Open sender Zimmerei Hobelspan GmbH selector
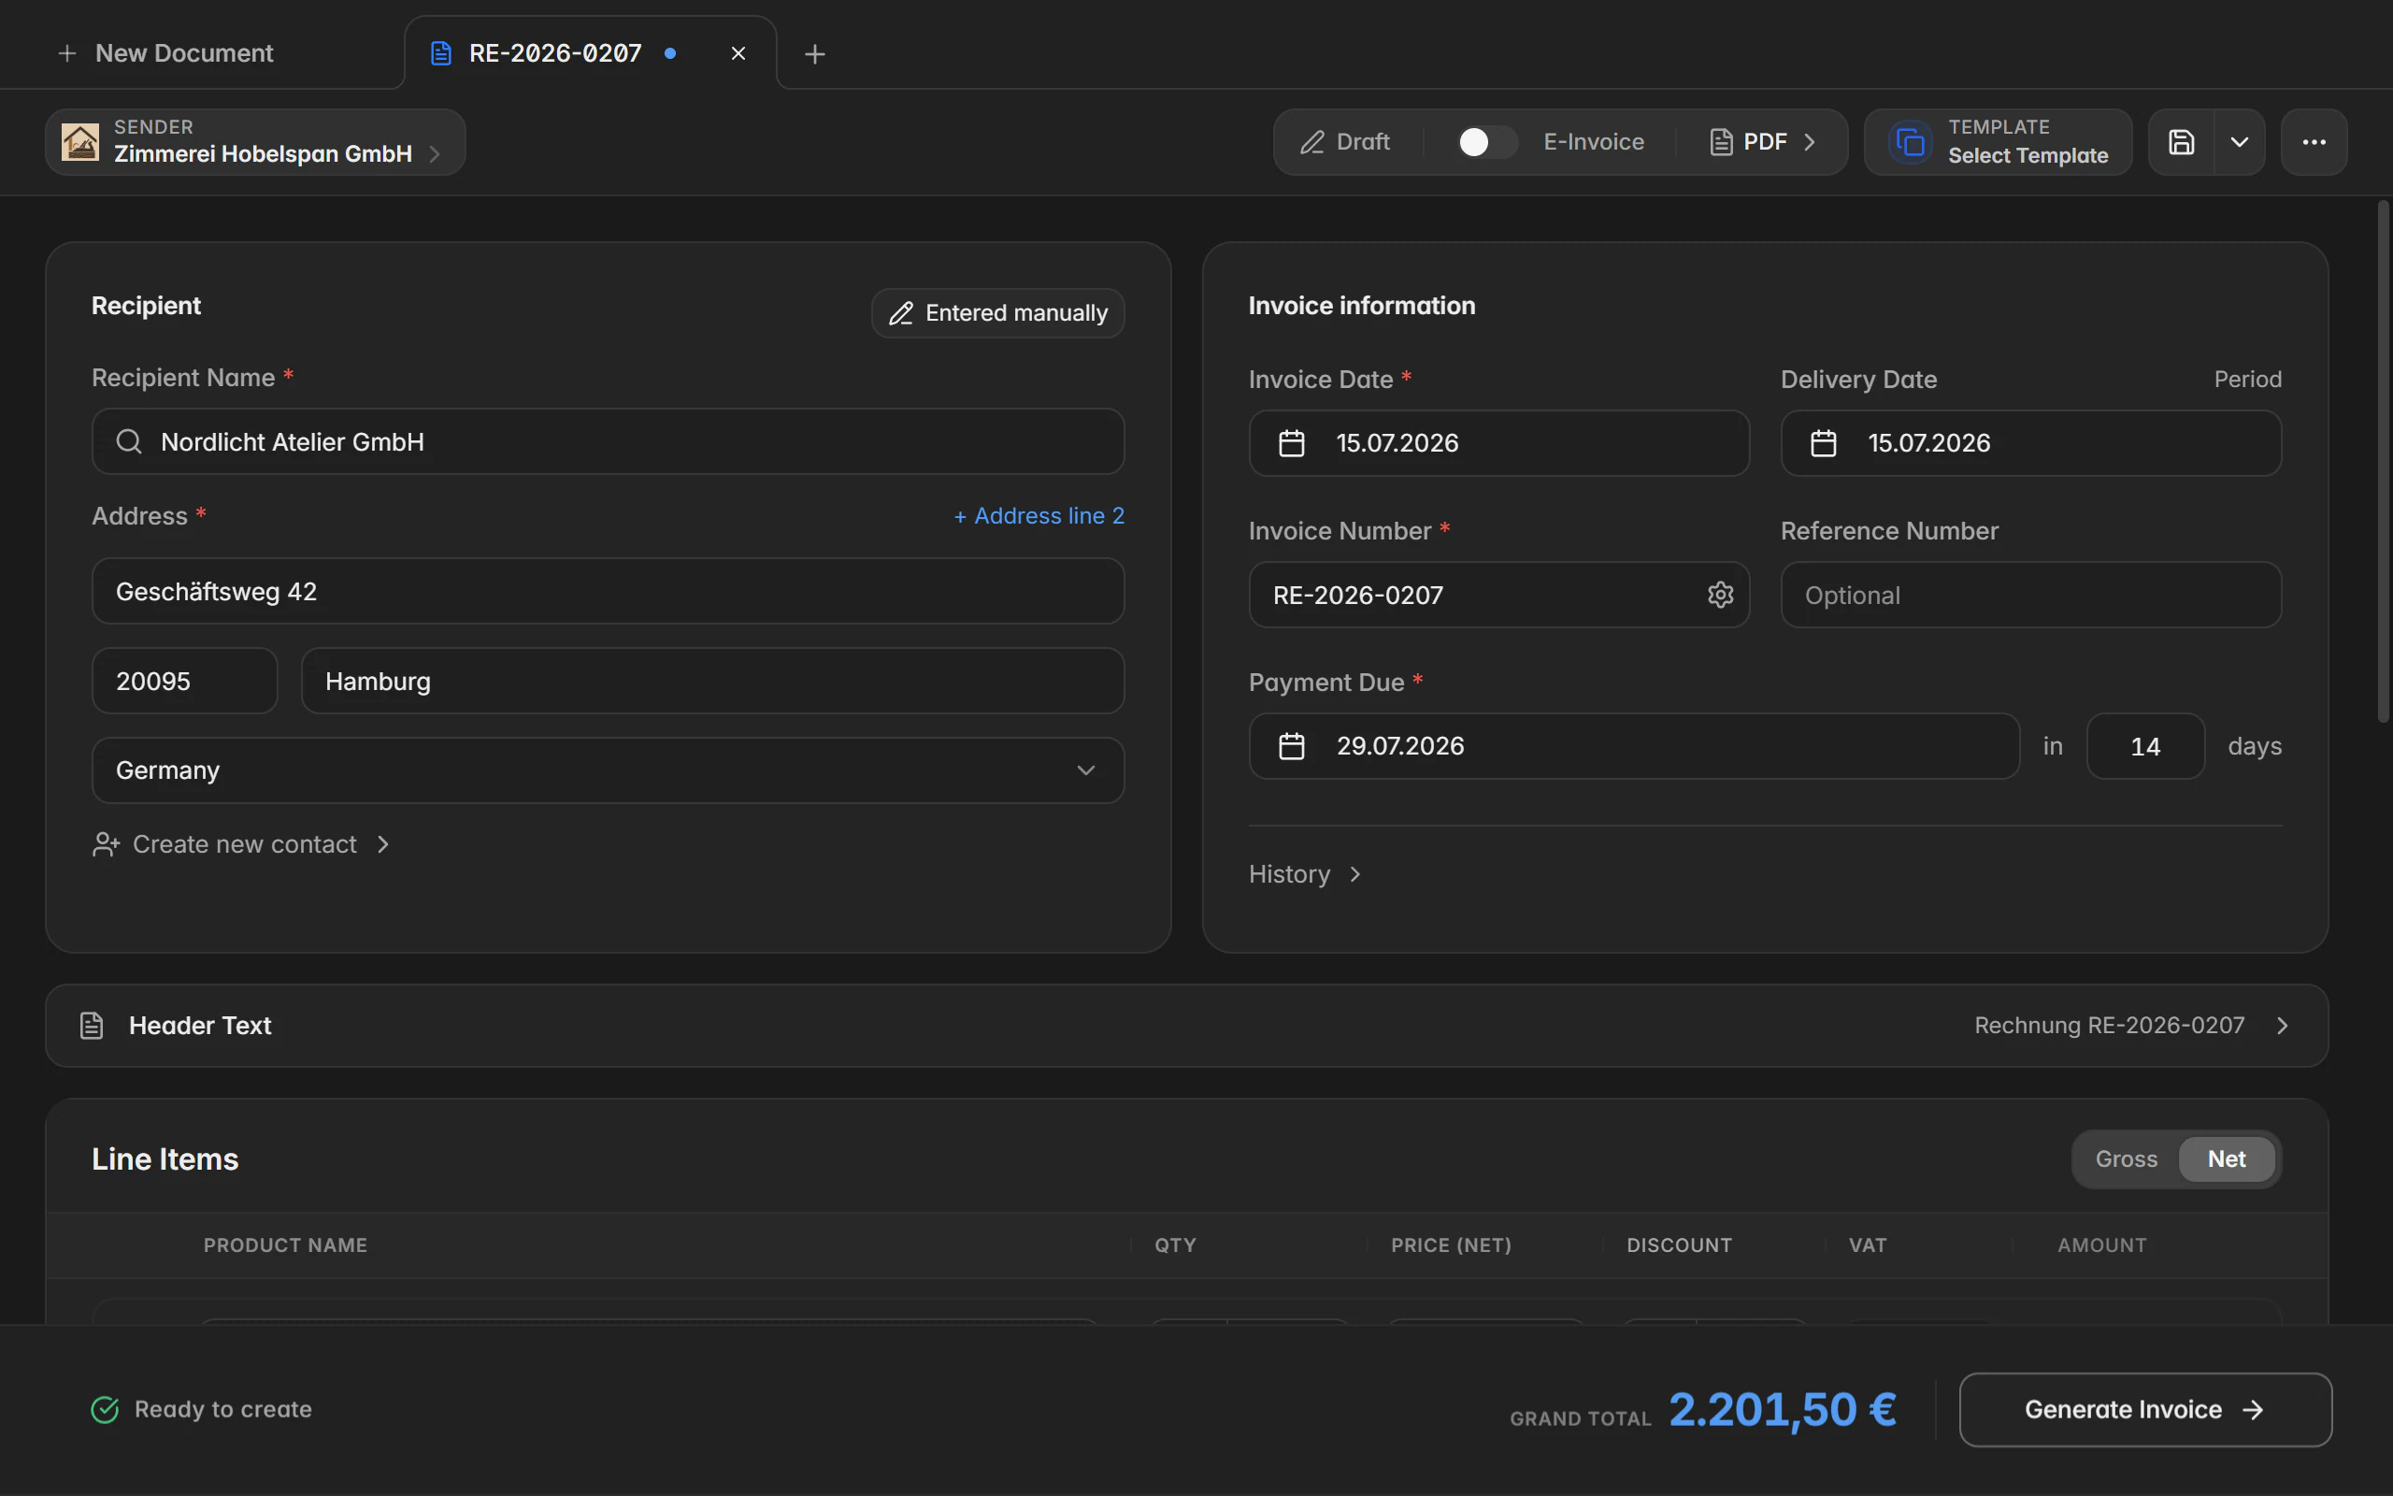 (x=255, y=142)
